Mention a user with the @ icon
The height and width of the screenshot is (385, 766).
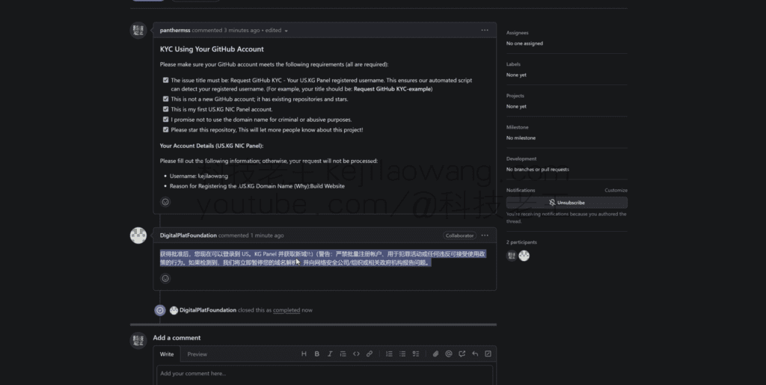pyautogui.click(x=449, y=354)
